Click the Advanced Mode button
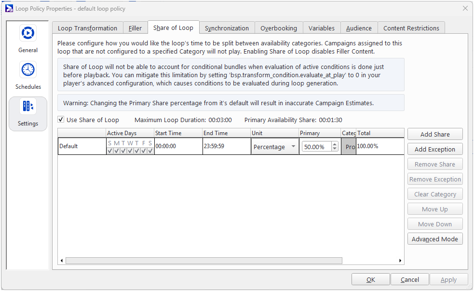474x291 pixels. tap(434, 239)
